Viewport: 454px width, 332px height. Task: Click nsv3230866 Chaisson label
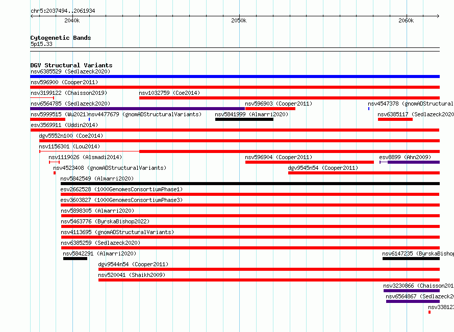(418, 286)
